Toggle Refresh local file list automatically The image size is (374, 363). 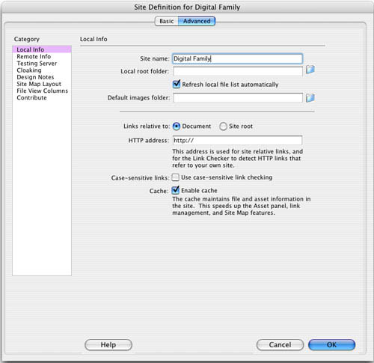pyautogui.click(x=177, y=84)
